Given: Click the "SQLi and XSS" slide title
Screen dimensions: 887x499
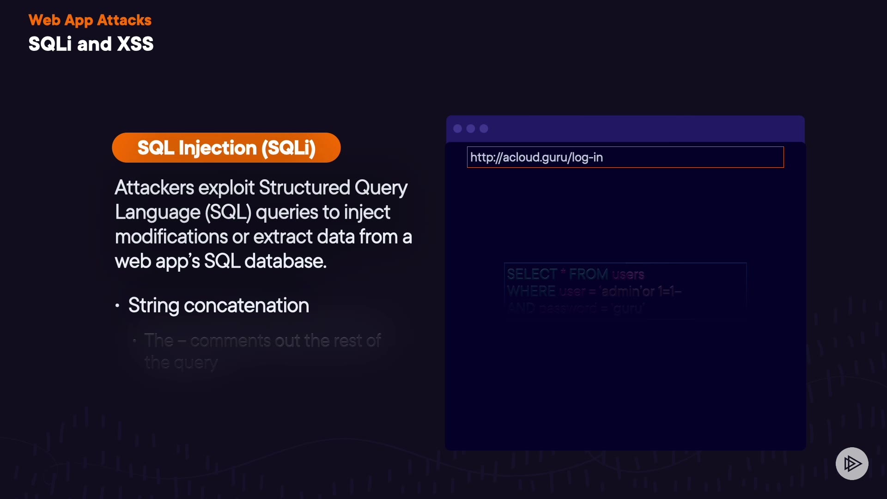Looking at the screenshot, I should click(91, 44).
